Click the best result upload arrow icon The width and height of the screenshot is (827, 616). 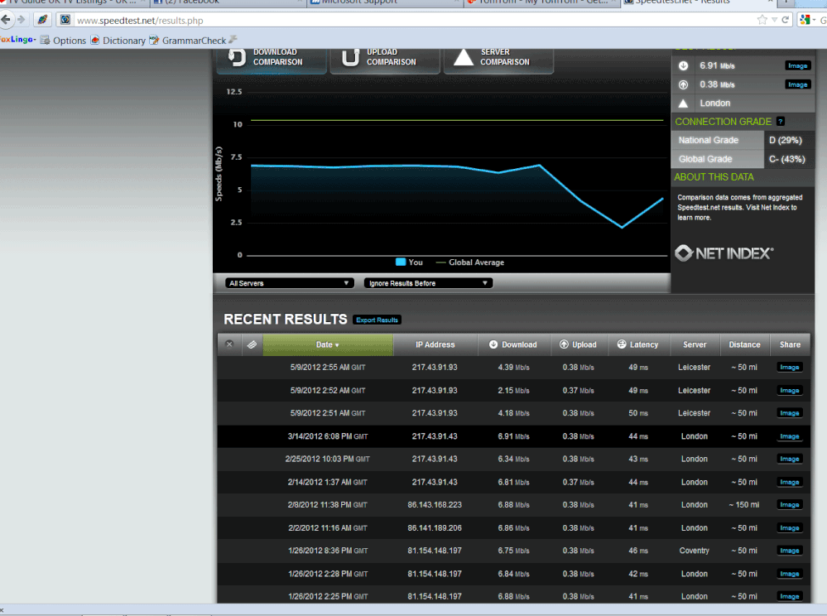684,85
